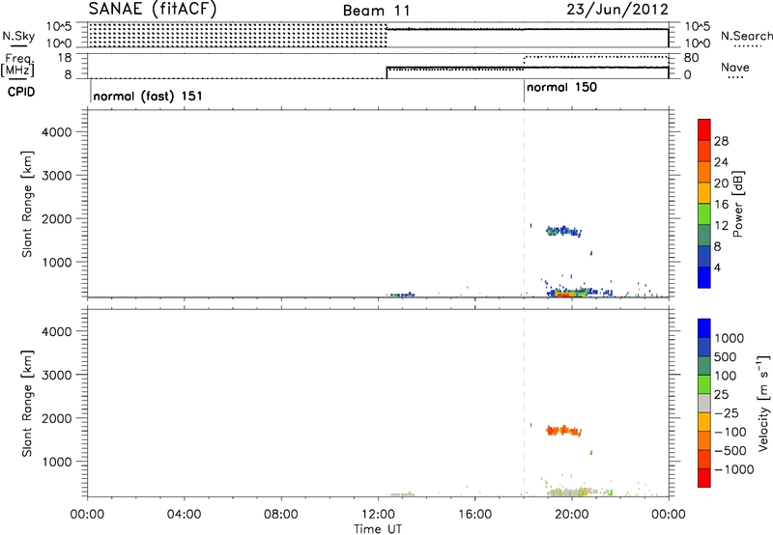Viewport: 773px width, 535px height.
Task: Click the 'Beam 11' heading
Action: (x=377, y=11)
